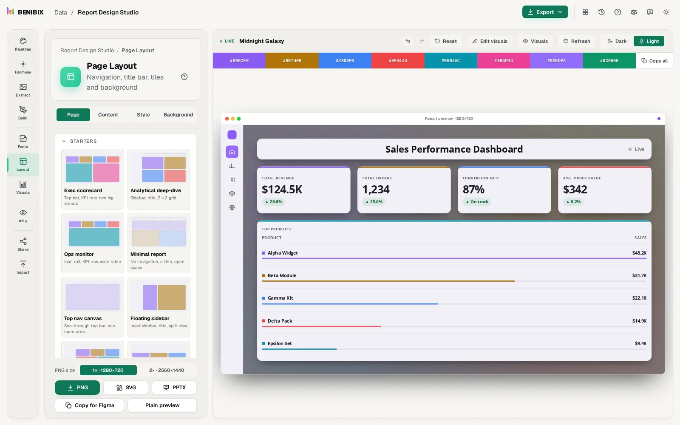This screenshot has width=680, height=425.
Task: Open the Palettes sidebar tool
Action: [x=23, y=44]
